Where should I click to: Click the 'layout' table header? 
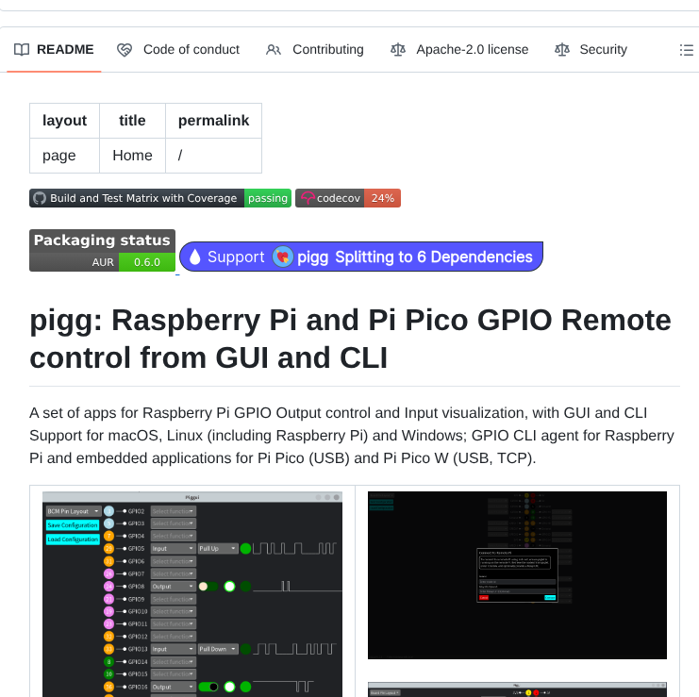[x=64, y=121]
